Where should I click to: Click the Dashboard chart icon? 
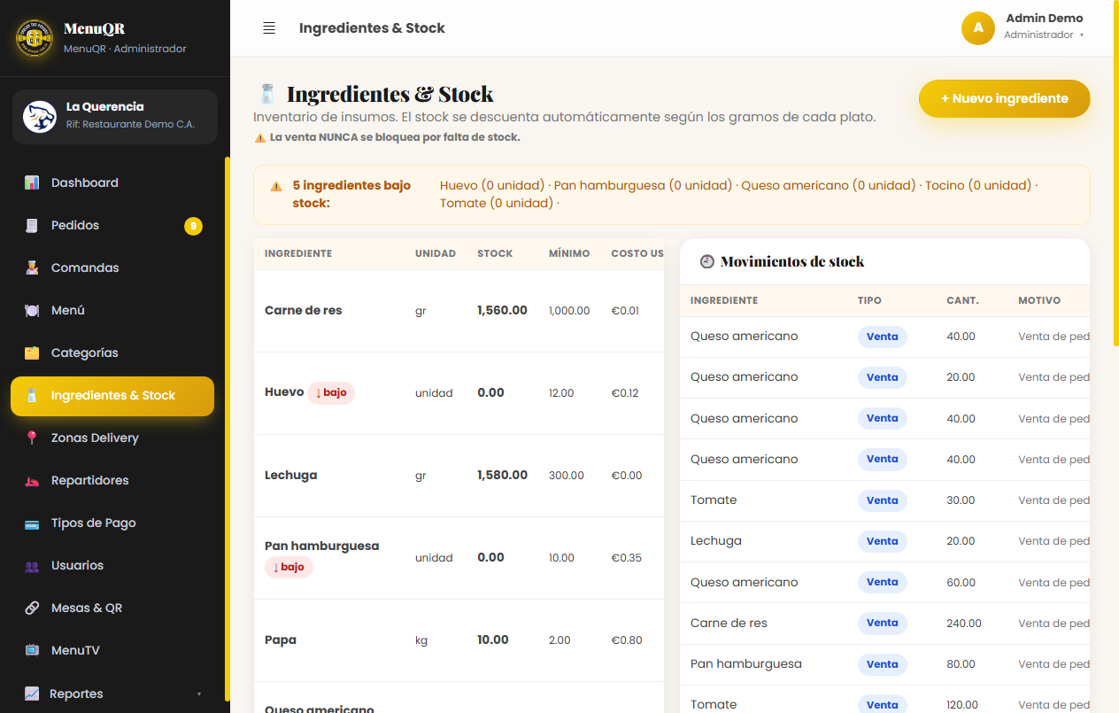(32, 182)
